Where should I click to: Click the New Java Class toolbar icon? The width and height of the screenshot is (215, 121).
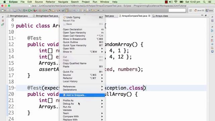click(44, 10)
